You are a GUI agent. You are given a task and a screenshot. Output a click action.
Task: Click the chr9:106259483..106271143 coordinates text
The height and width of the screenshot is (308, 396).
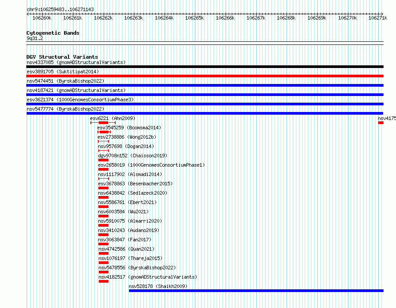pos(61,9)
